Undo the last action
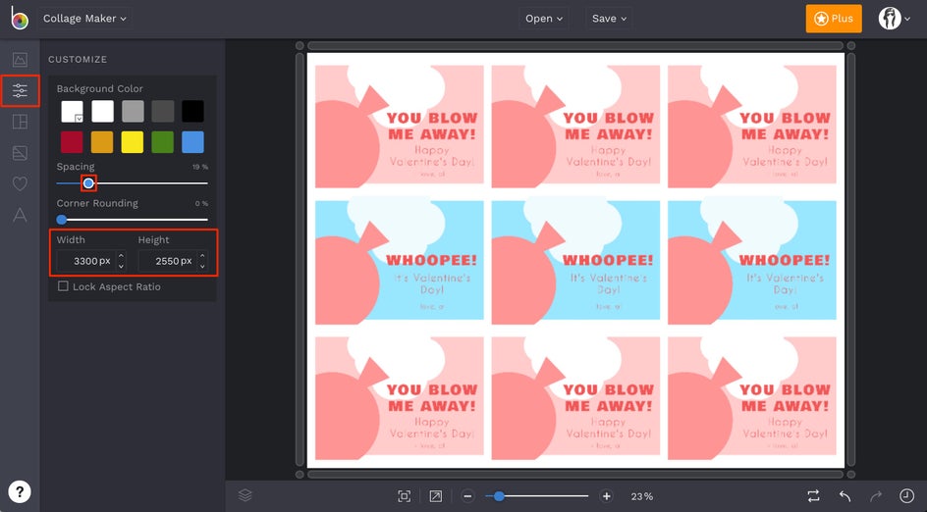 click(845, 496)
